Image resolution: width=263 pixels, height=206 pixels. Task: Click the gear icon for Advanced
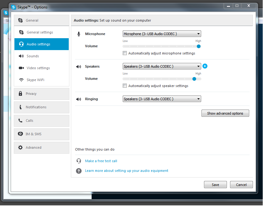[x=20, y=147]
